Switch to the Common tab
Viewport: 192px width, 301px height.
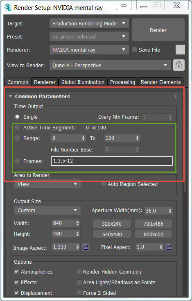click(18, 82)
